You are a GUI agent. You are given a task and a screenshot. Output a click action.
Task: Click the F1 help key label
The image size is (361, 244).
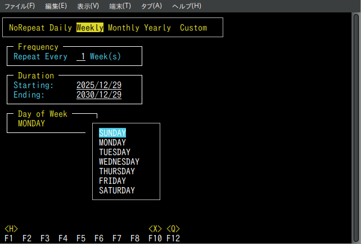pos(9,238)
